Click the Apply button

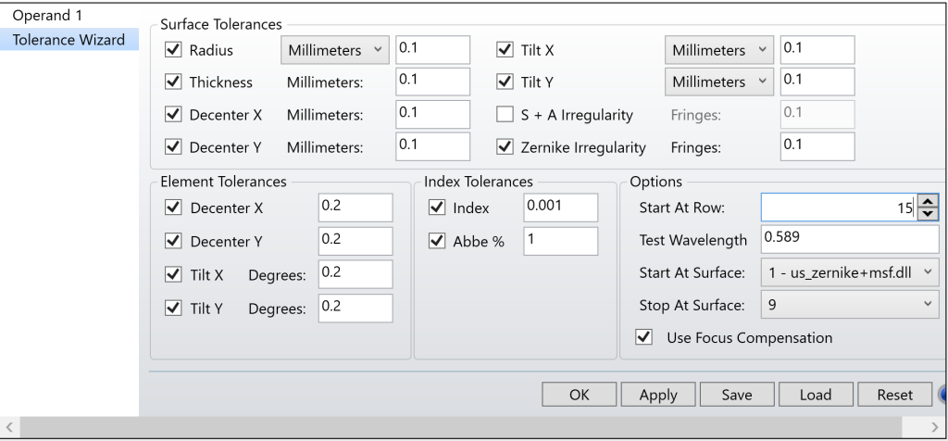(657, 395)
